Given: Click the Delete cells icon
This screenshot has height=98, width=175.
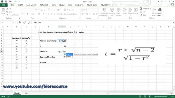Looking at the screenshot, I should coord(130,10).
